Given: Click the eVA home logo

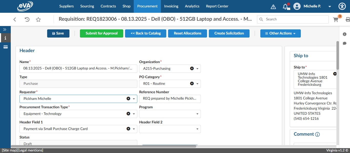Looking at the screenshot, I should pos(25,6).
